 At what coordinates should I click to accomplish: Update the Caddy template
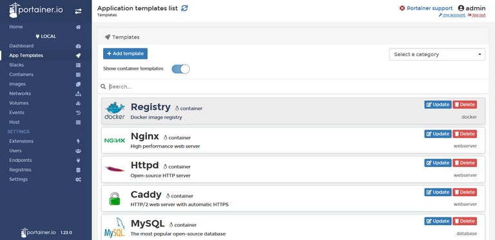click(x=438, y=192)
